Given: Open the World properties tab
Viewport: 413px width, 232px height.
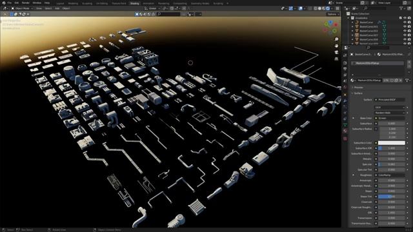Looking at the screenshot, I should [x=345, y=87].
